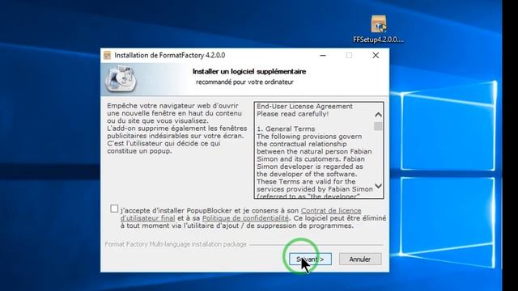The width and height of the screenshot is (518, 291).
Task: Click the FormatFactory logo in header
Action: tap(121, 78)
